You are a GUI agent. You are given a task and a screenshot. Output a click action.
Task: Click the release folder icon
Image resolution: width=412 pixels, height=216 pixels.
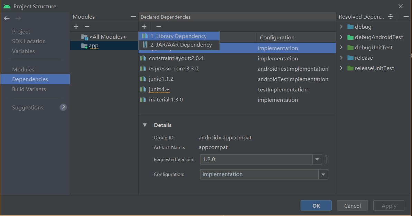coord(350,58)
